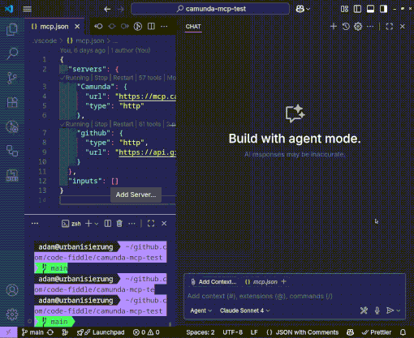
Task: Open the Agent mode dropdown
Action: tap(201, 310)
